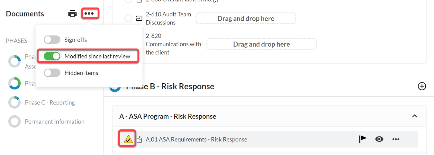Click the yellow modified-since-review warning icon
Screen dimensions: 434x155
pyautogui.click(x=128, y=139)
